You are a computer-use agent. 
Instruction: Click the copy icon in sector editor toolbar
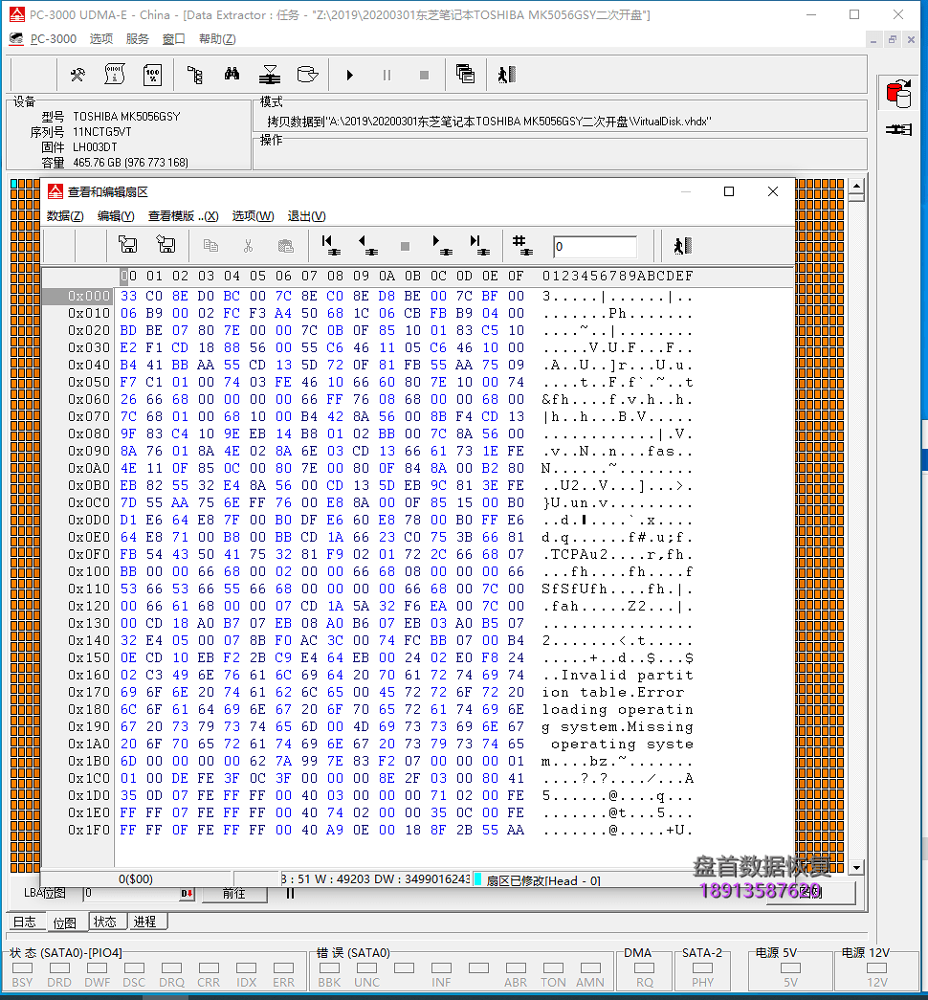point(210,246)
